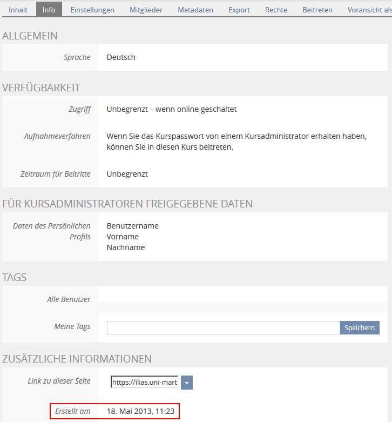Viewport: 392px width, 422px height.
Task: Click the Deutsch language value
Action: point(121,57)
